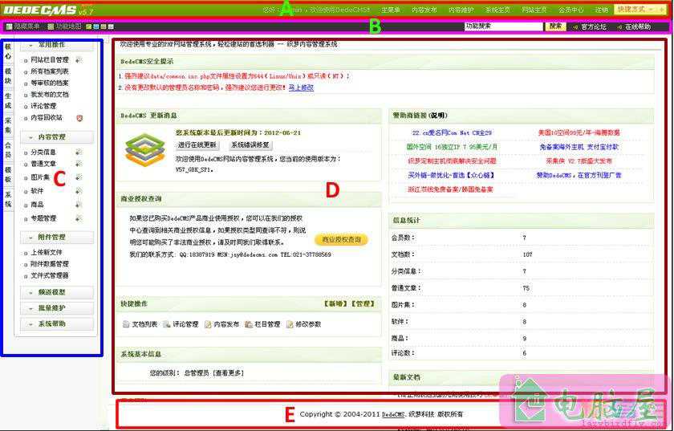The image size is (674, 431).
Task: Click the 搜索 button
Action: click(556, 26)
